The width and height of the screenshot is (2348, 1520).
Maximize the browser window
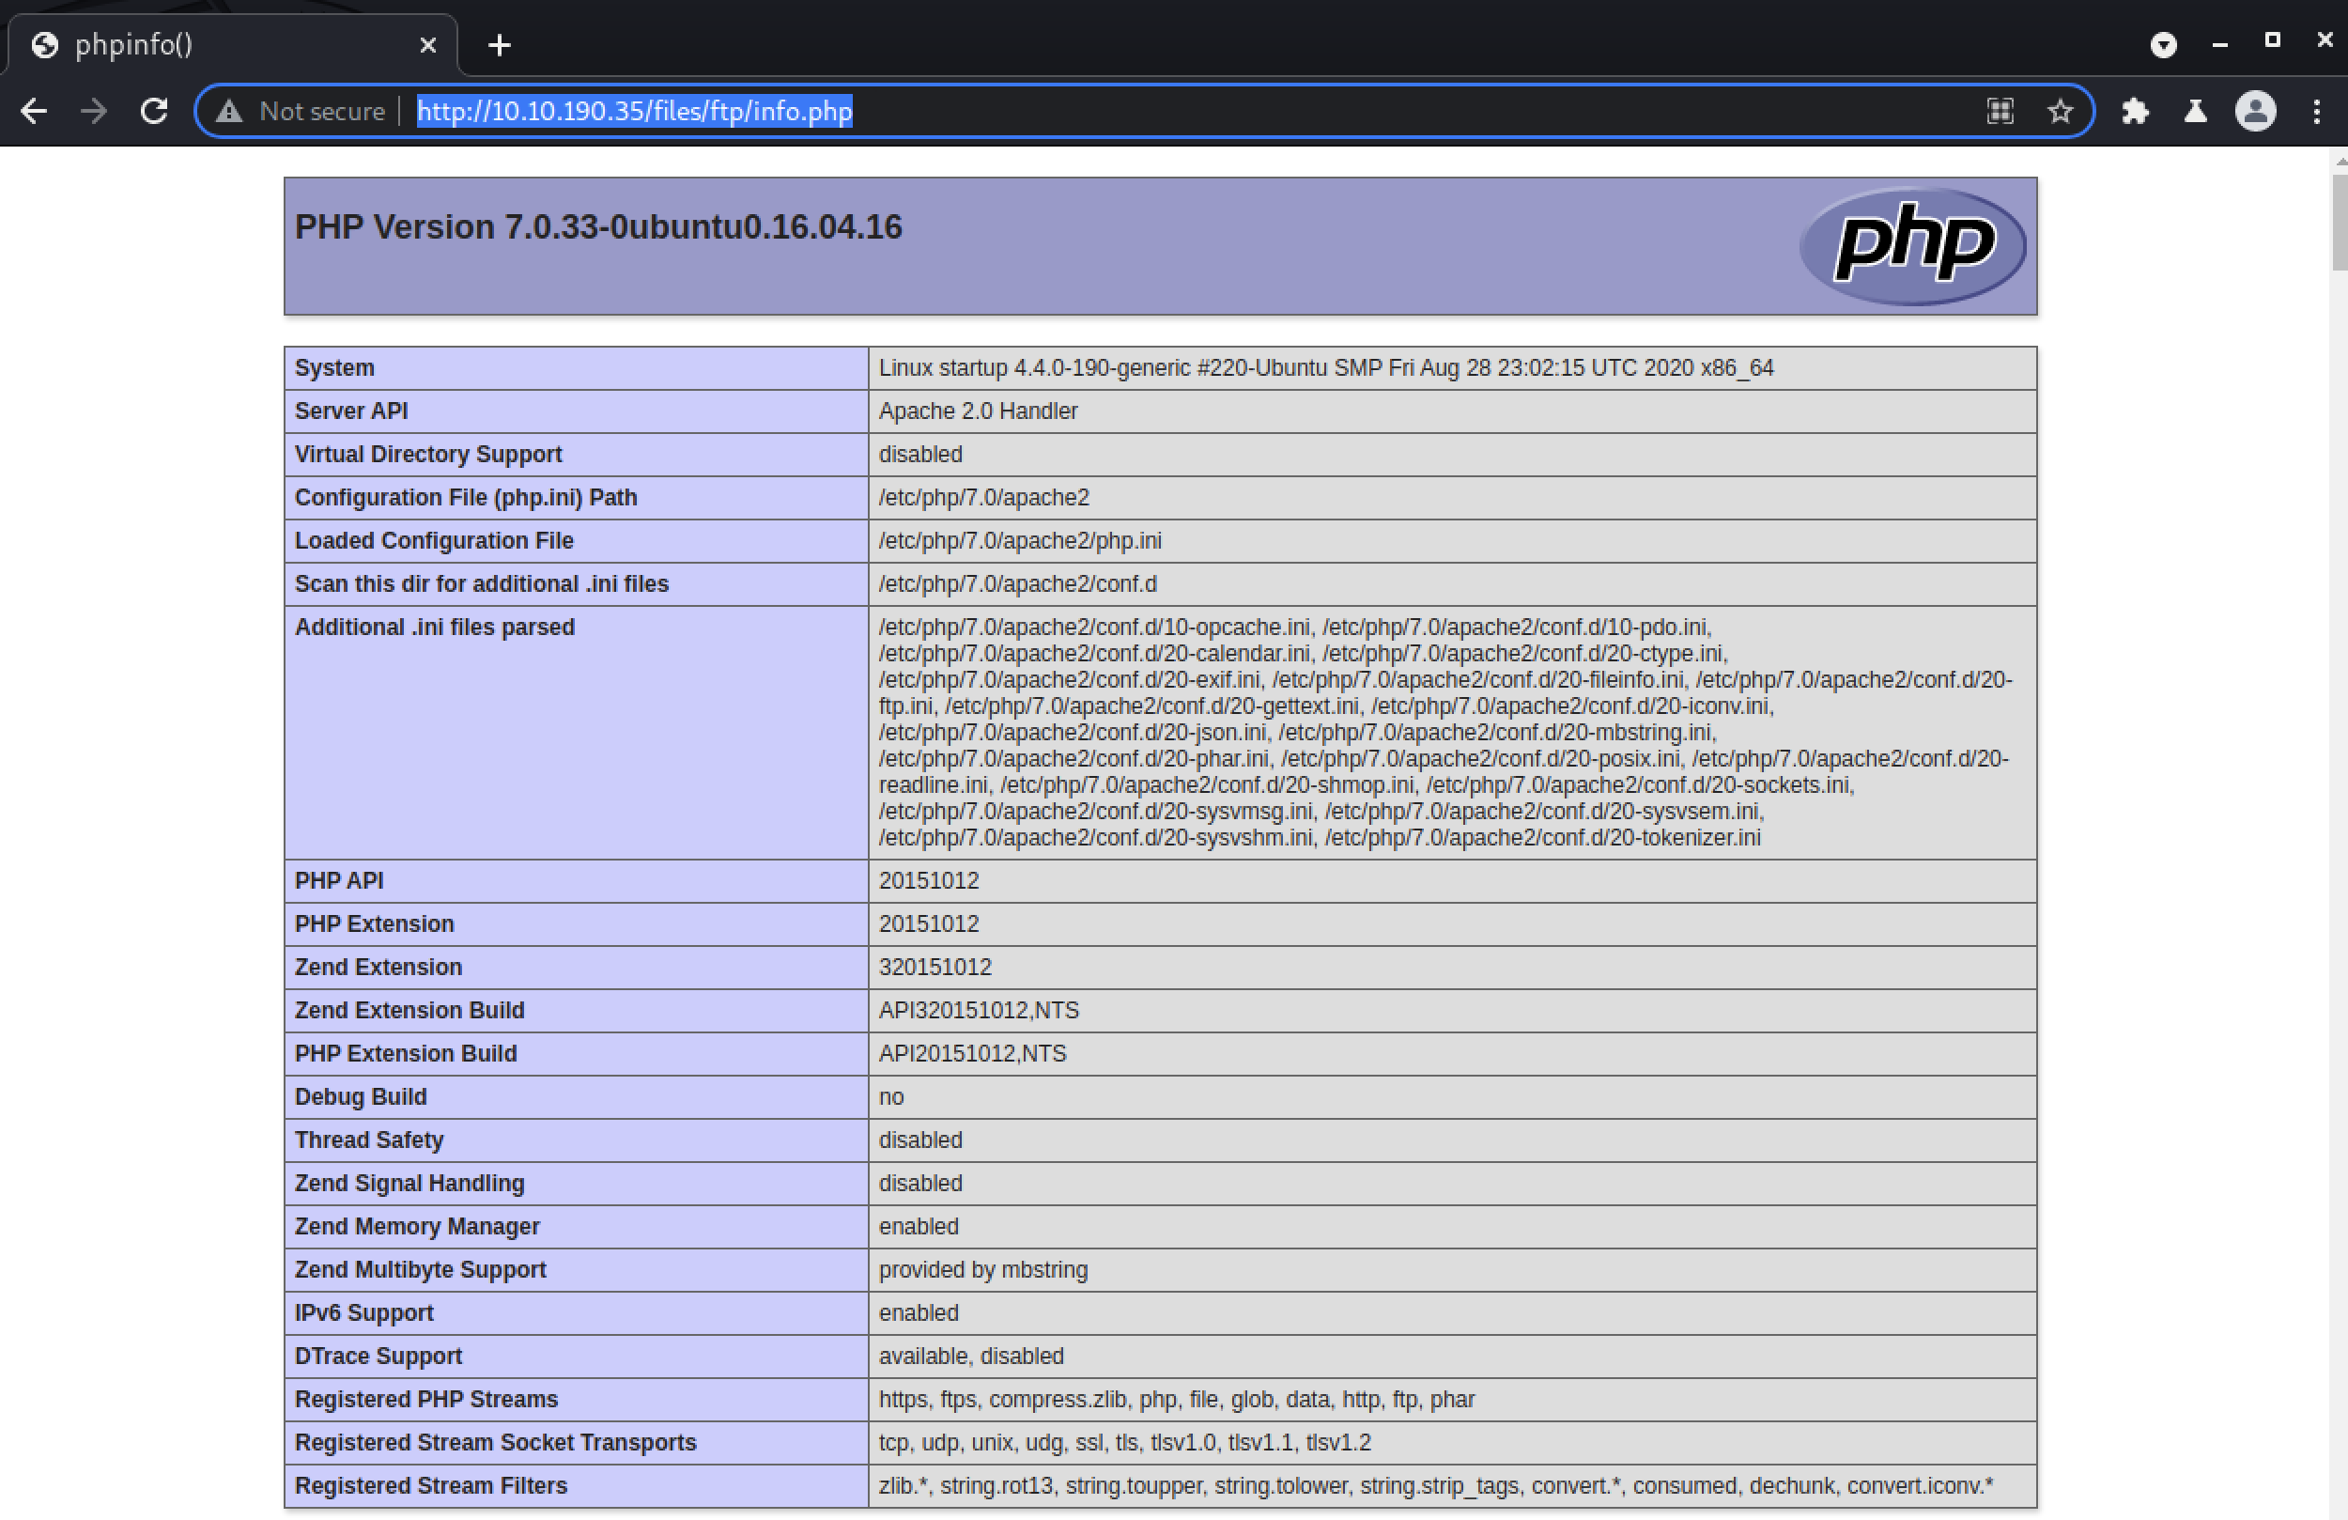2273,40
